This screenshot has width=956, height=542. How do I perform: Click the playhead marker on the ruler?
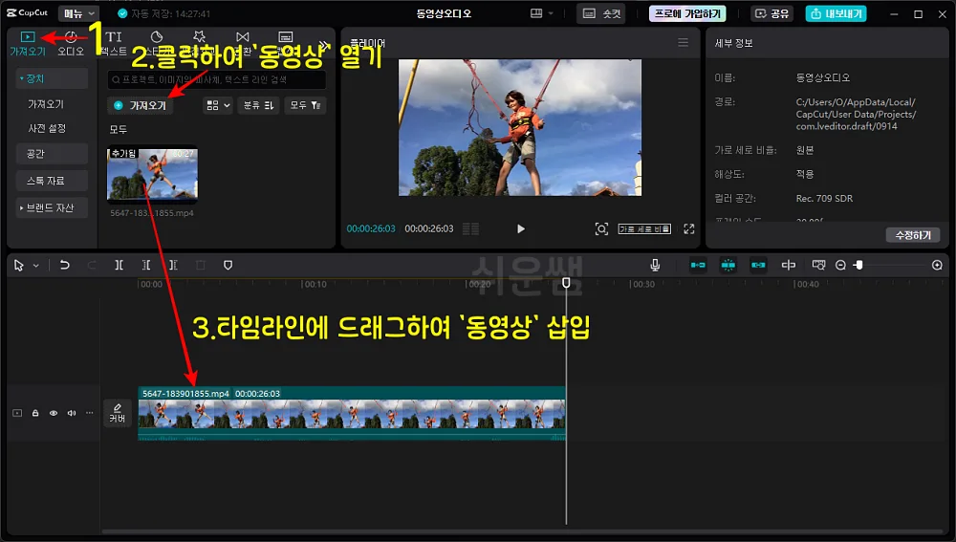[566, 283]
